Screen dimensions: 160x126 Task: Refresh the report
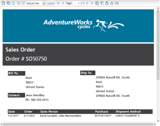tap(117, 3)
